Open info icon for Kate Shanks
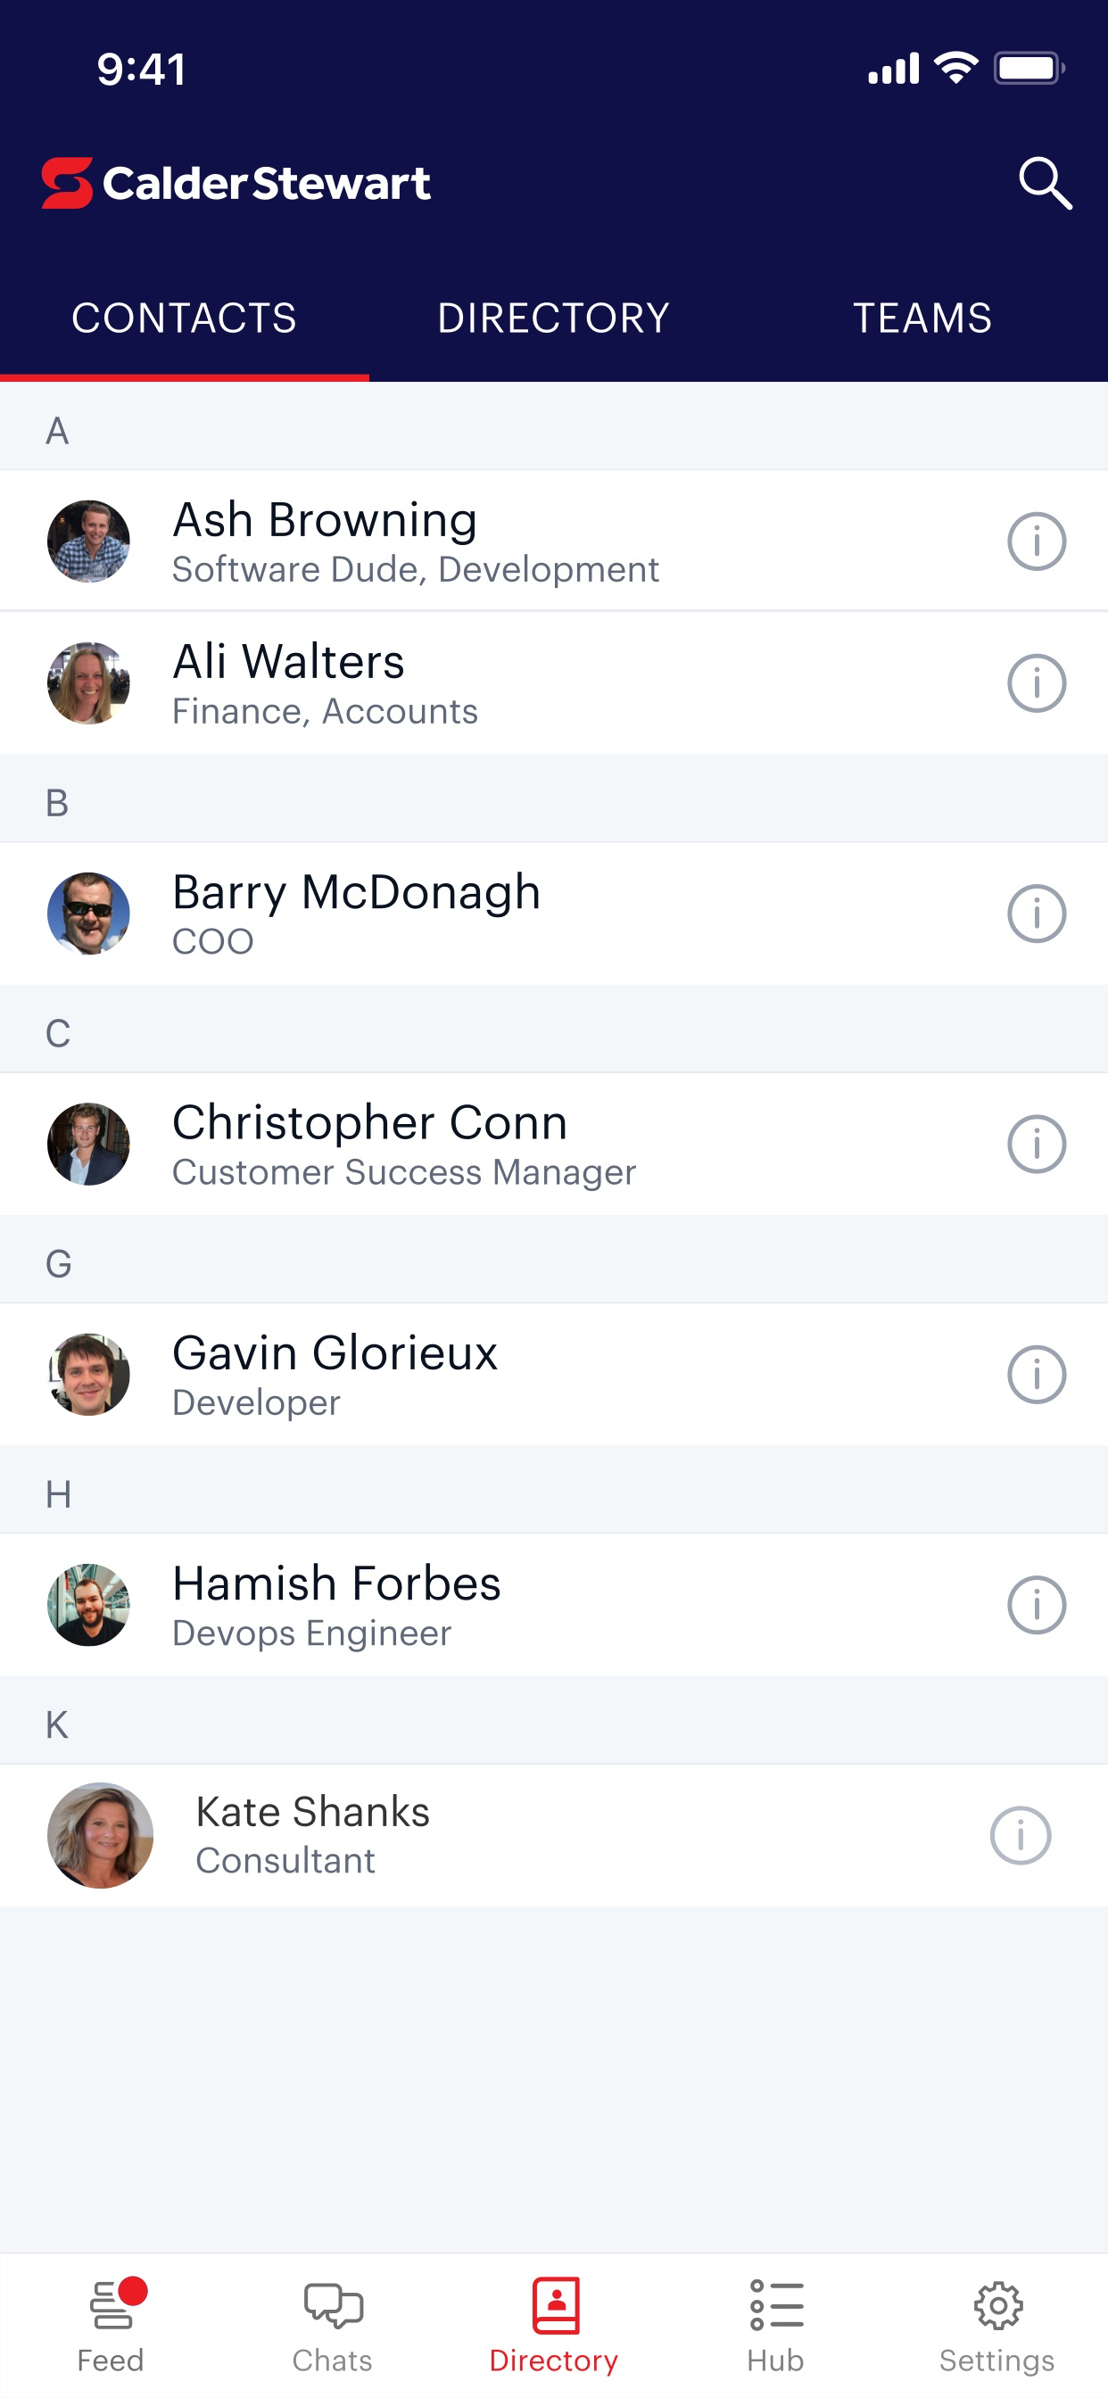 [1021, 1836]
